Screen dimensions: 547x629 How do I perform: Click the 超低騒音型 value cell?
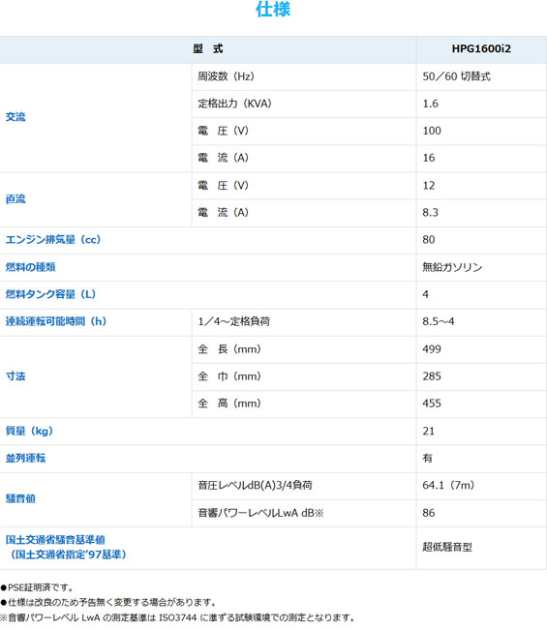pyautogui.click(x=481, y=548)
